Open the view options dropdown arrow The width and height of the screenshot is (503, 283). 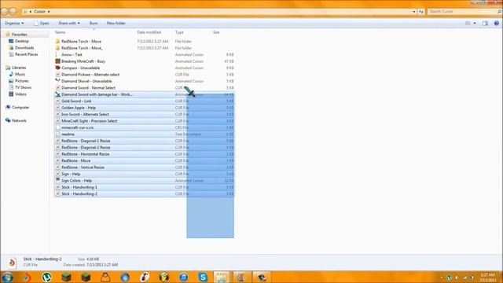[475, 23]
